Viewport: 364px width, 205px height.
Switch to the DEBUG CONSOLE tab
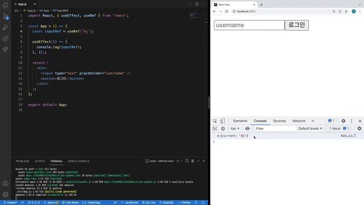click(x=78, y=161)
